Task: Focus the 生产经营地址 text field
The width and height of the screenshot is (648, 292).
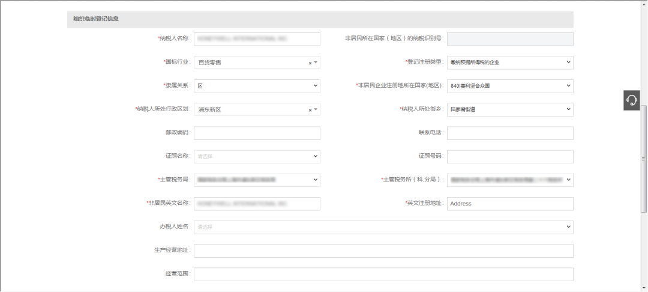Action: tap(383, 251)
